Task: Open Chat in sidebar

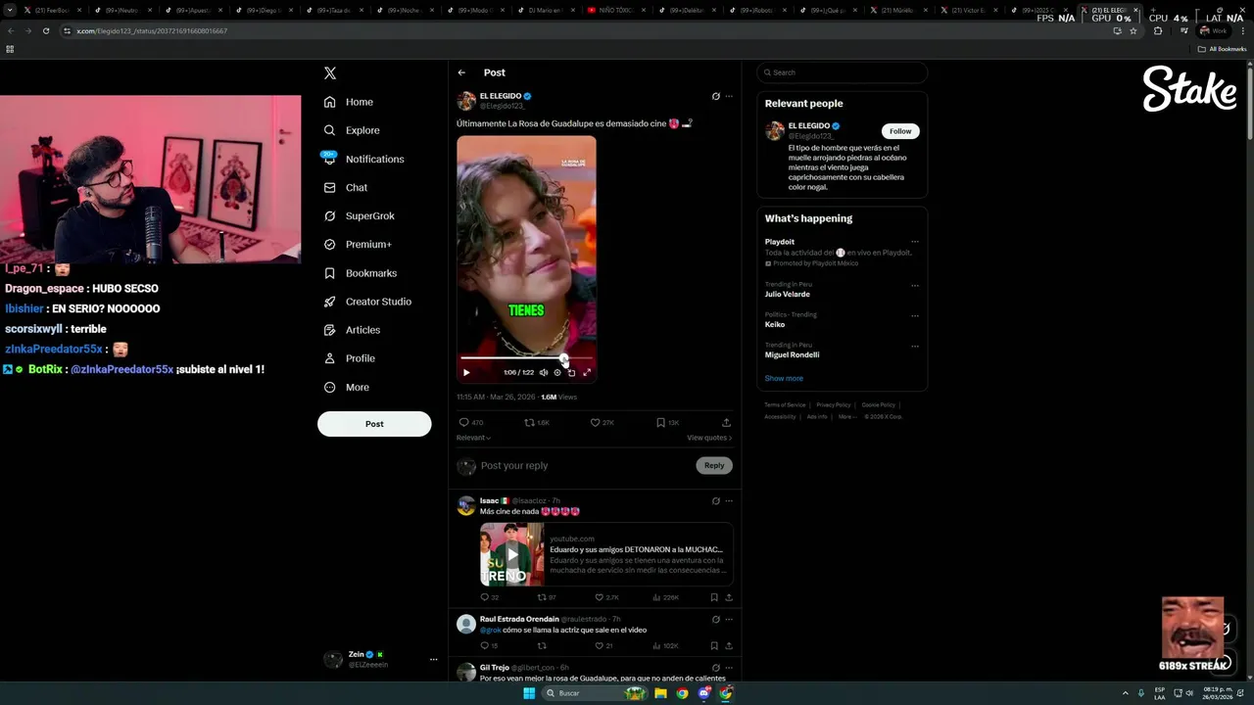Action: (x=346, y=187)
